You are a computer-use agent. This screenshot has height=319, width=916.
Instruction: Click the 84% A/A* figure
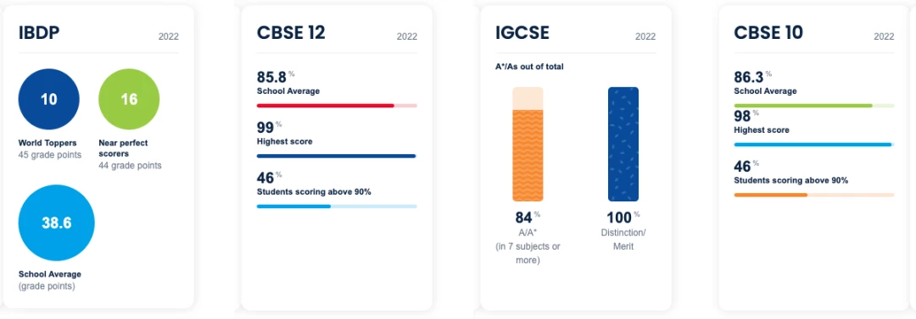click(x=528, y=217)
